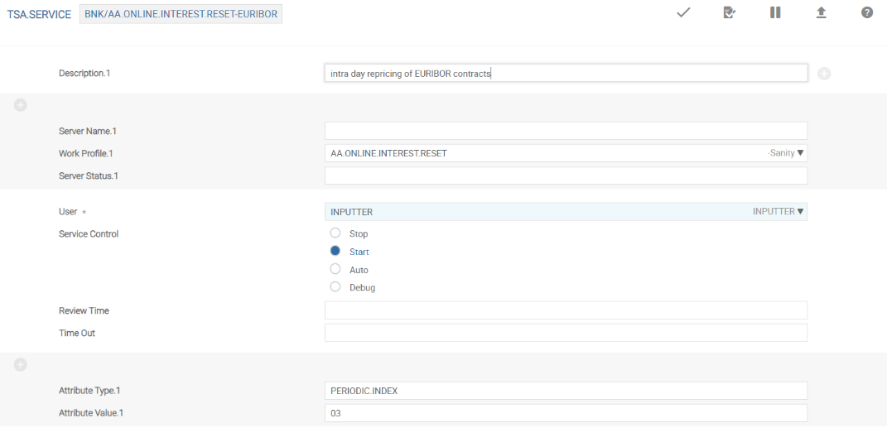Image resolution: width=887 pixels, height=428 pixels.
Task: Click the Attribute Value.1 field containing 03
Action: click(x=566, y=413)
